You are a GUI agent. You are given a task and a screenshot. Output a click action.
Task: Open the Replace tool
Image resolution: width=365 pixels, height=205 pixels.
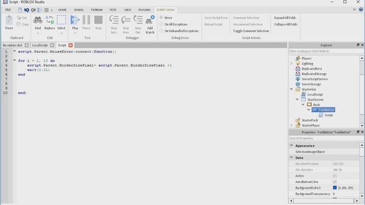50,20
